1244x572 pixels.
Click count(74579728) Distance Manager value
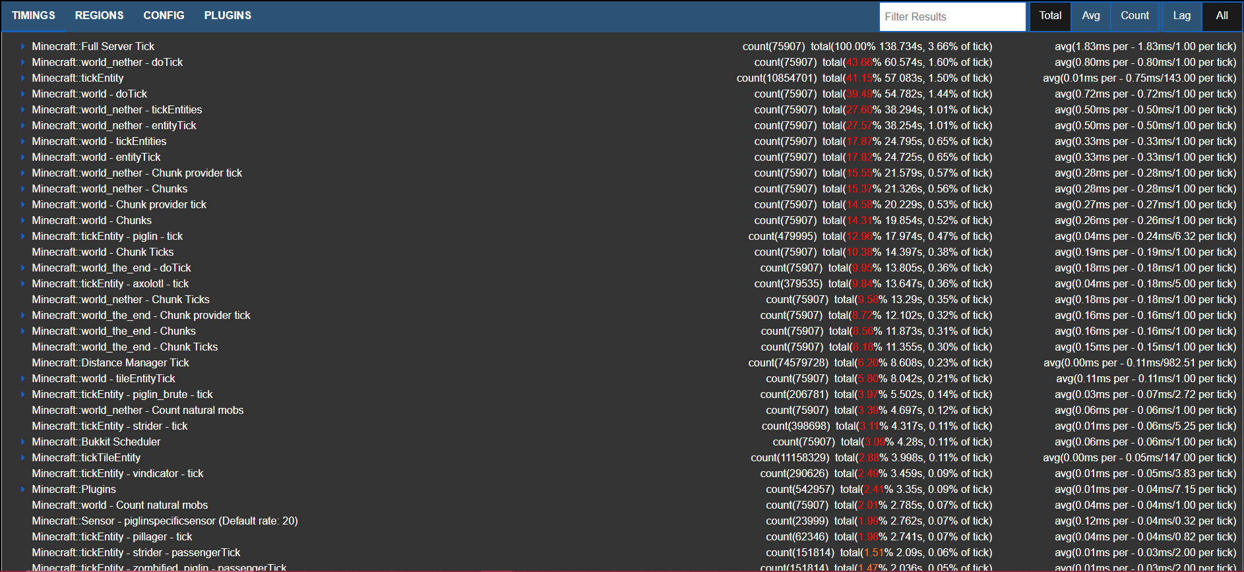pyautogui.click(x=788, y=363)
